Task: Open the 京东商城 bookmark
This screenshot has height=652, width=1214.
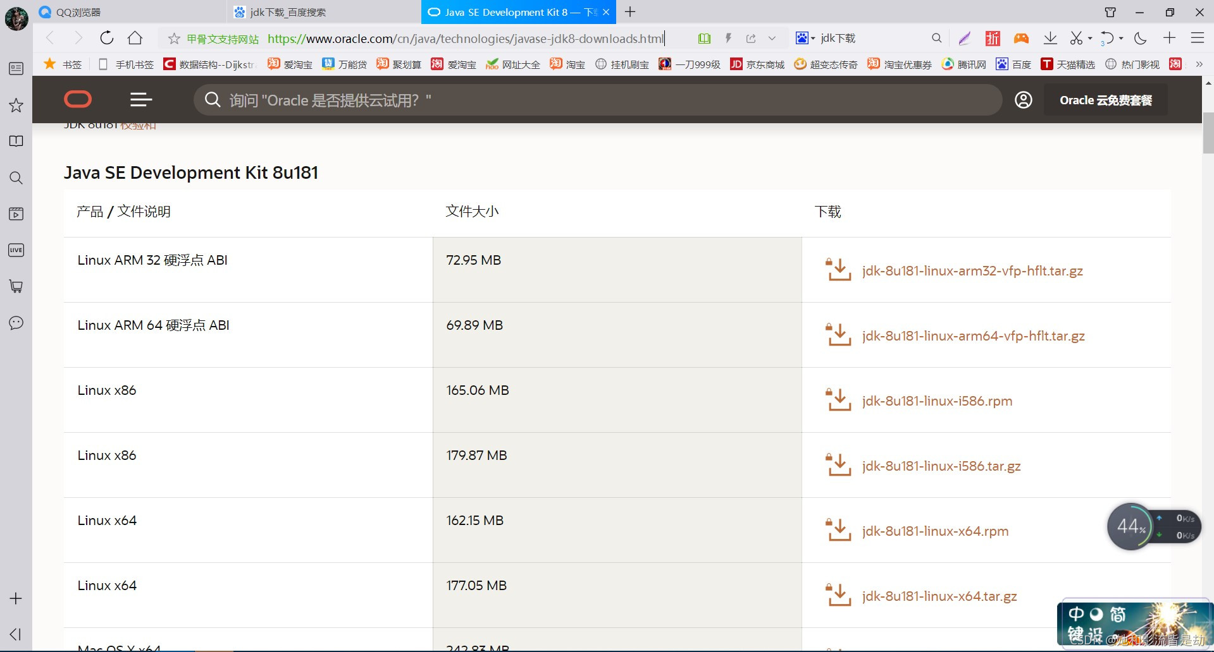Action: 757,64
